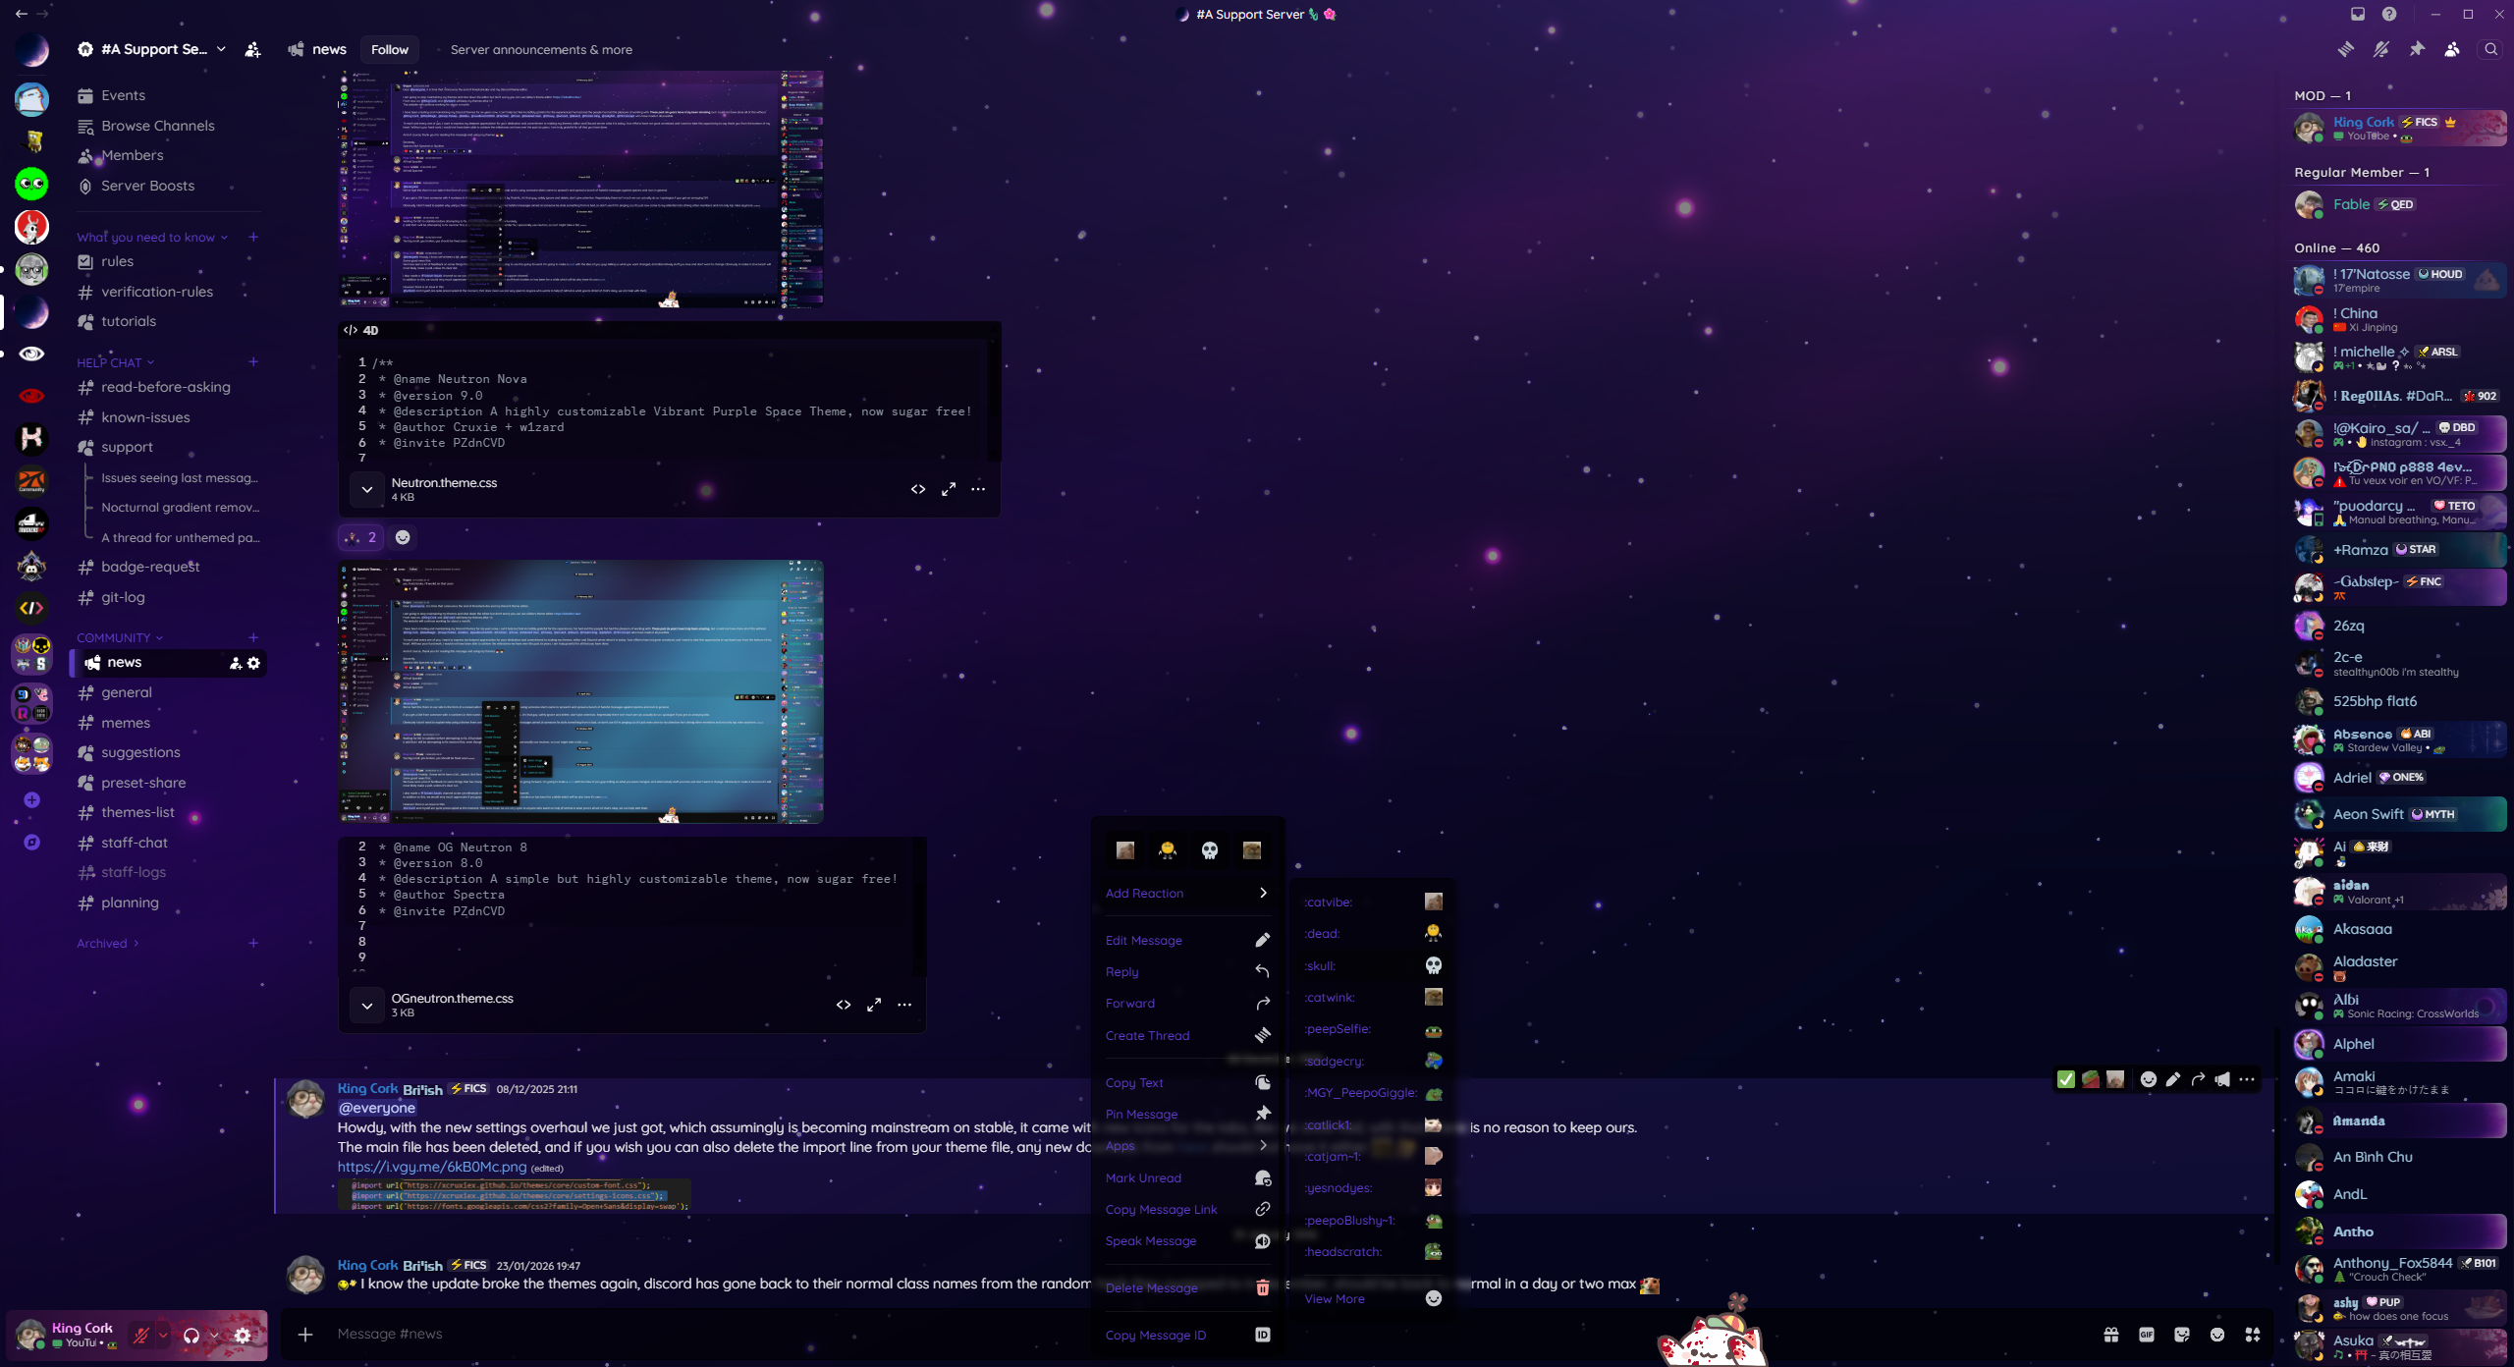Image resolution: width=2514 pixels, height=1367 pixels.
Task: Click Publish megaphone icon on message
Action: point(2222,1079)
